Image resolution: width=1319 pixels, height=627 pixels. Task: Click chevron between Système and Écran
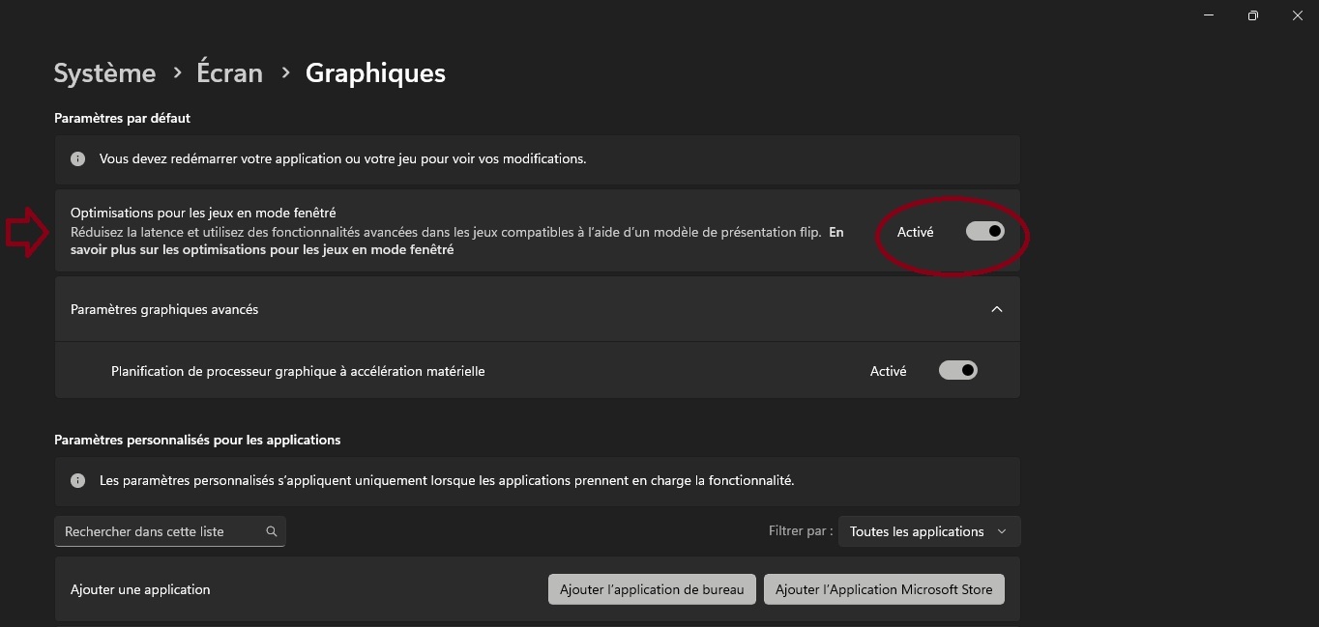point(177,72)
